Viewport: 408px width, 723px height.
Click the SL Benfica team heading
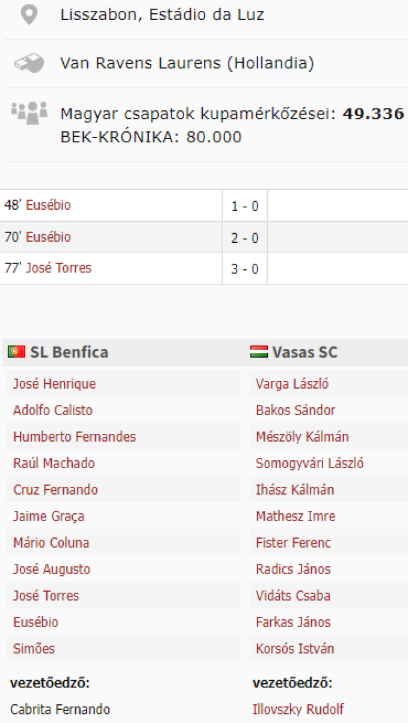(69, 352)
